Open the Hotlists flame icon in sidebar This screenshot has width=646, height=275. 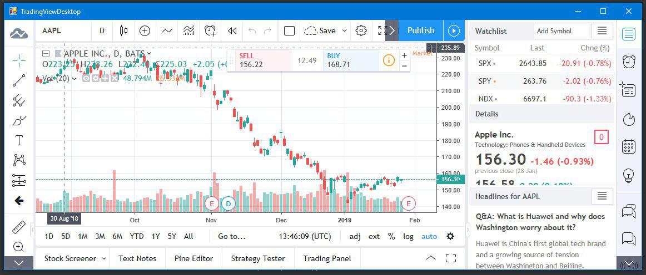(x=629, y=119)
